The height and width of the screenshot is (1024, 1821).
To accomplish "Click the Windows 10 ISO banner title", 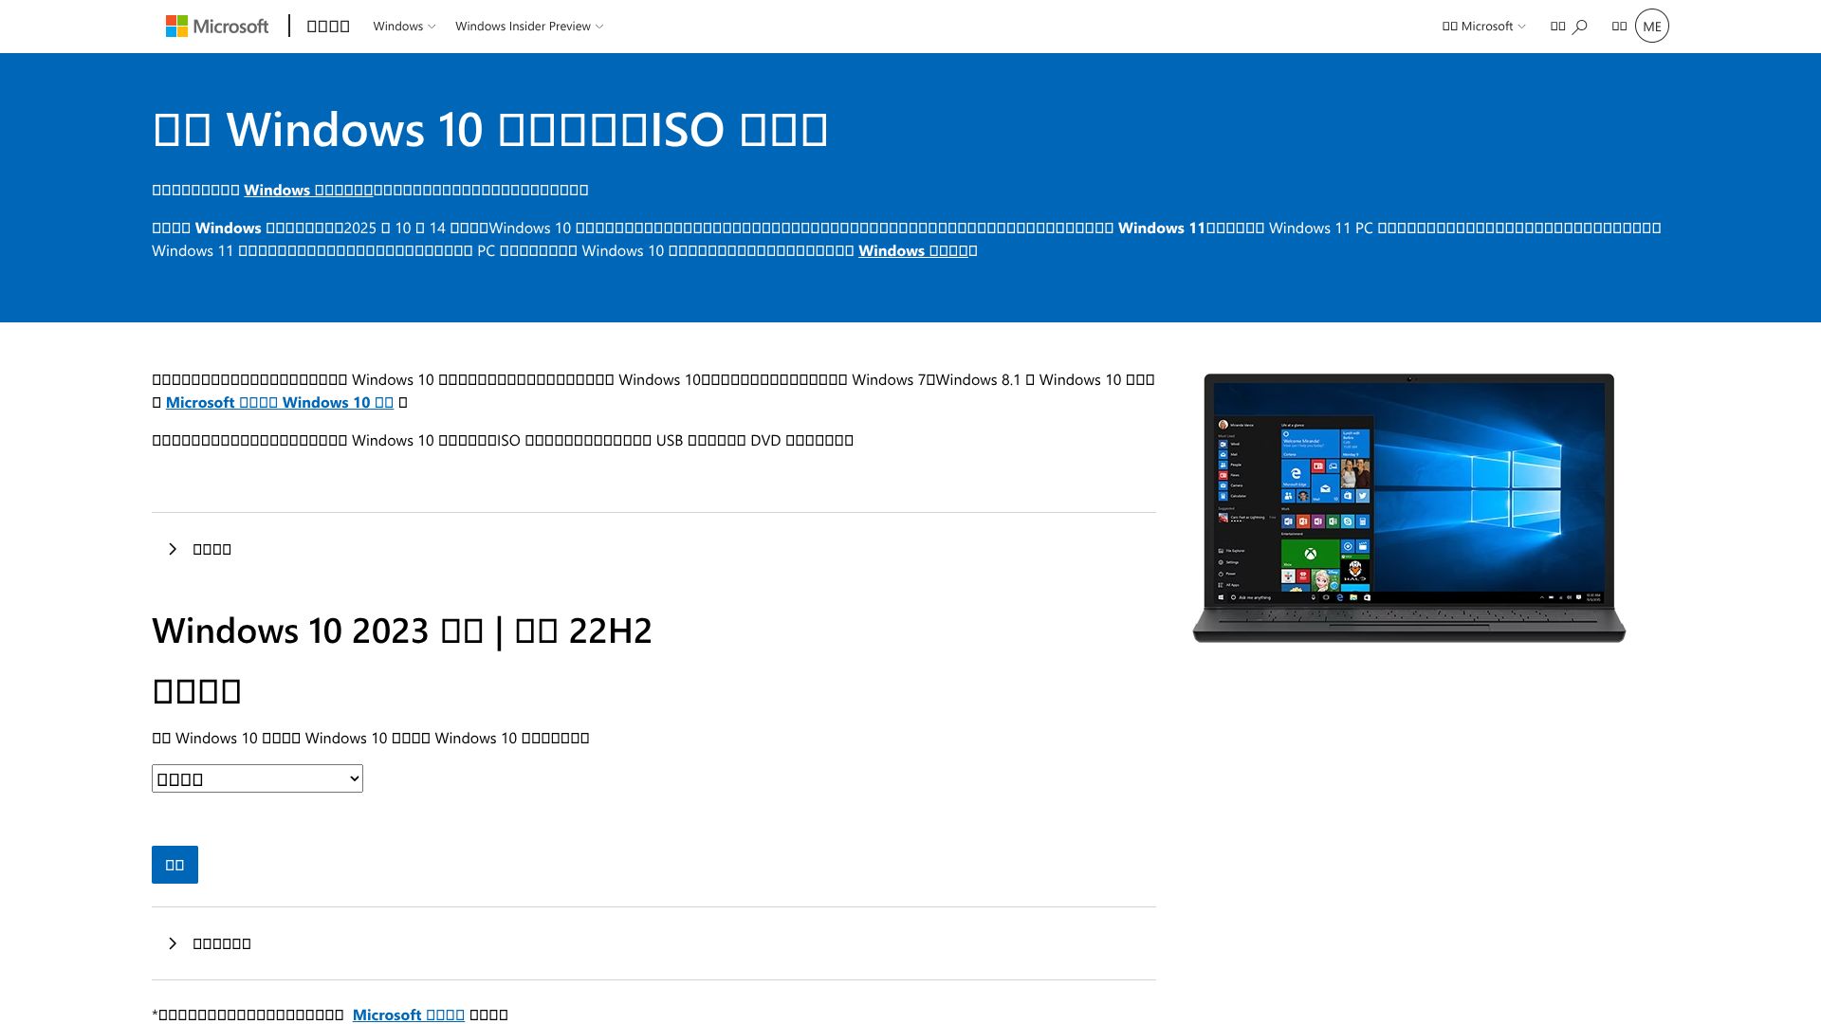I will pos(490,129).
